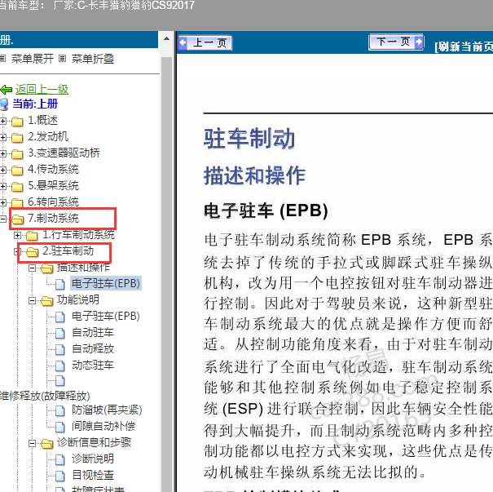Click the page icon beside 目视检查
This screenshot has width=493, height=492.
point(60,476)
